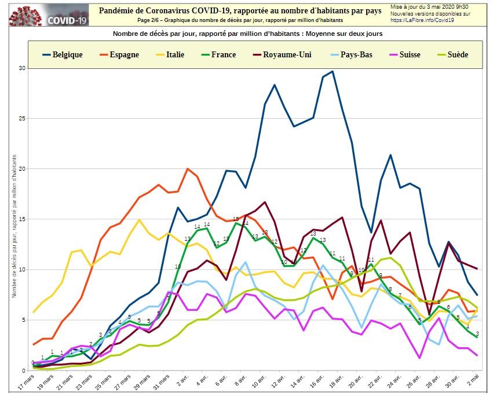
Task: Select the Belgique legend label
Action: (67, 55)
